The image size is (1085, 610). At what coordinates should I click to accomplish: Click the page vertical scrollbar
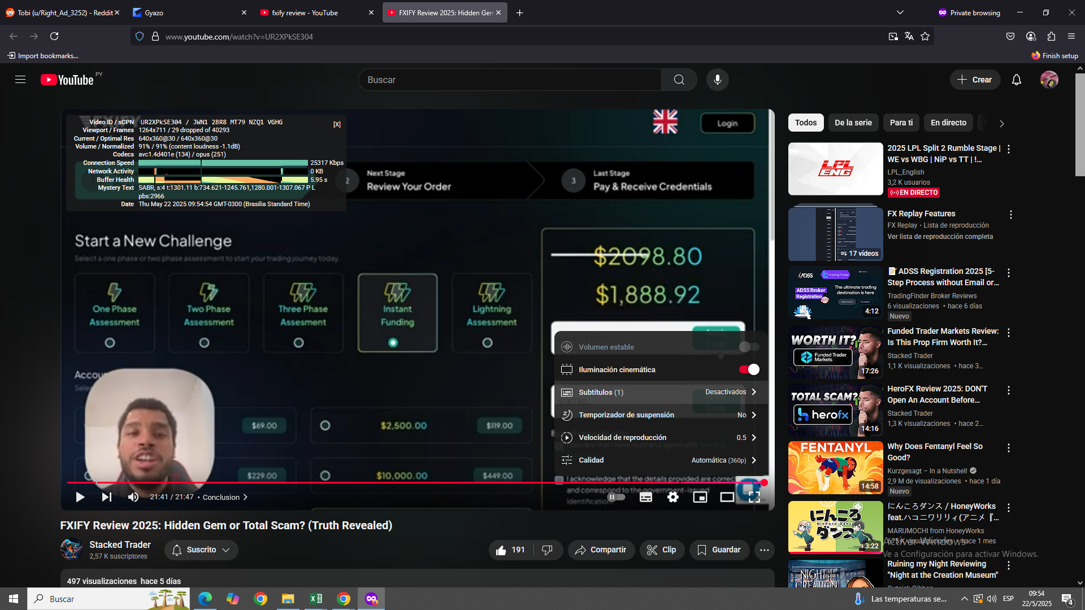coord(1080,124)
